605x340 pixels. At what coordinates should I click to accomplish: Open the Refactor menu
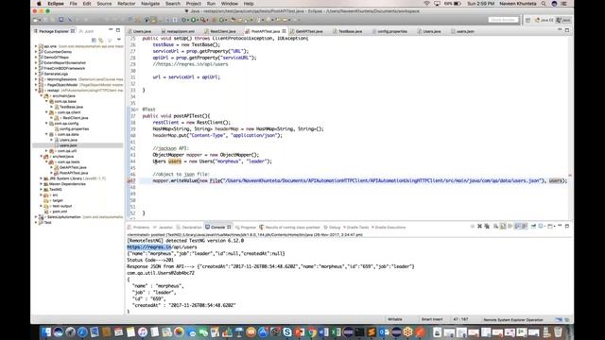126,4
